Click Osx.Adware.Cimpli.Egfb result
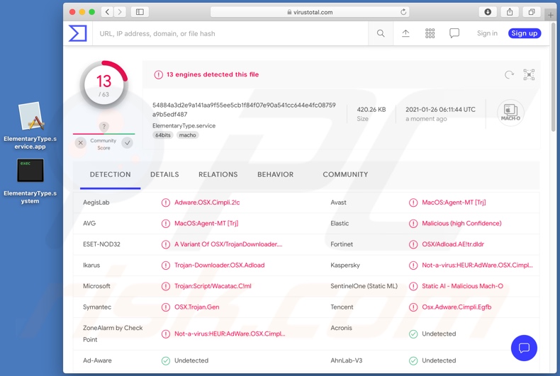The image size is (560, 376). tap(457, 307)
